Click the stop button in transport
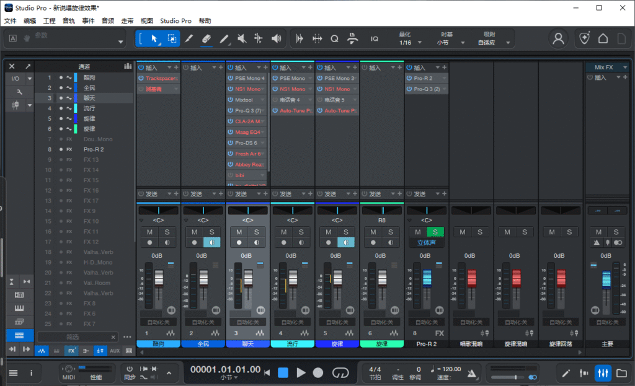 283,372
